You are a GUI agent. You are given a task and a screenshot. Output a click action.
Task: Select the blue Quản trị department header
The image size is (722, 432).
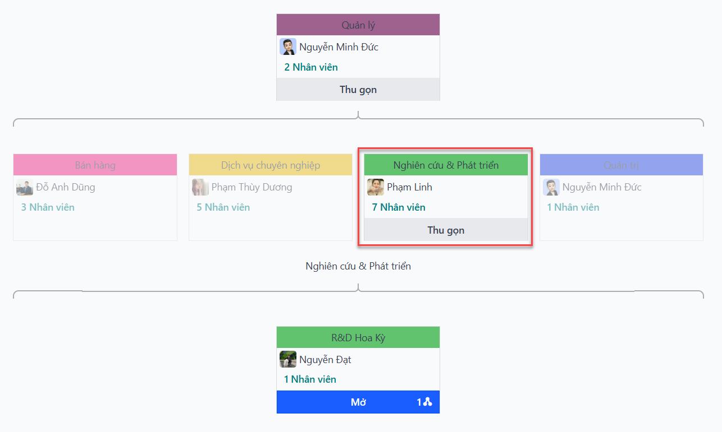621,165
